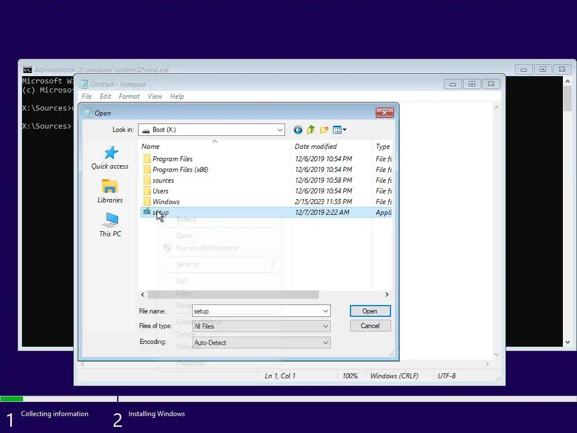The height and width of the screenshot is (433, 577).
Task: Click the Ln 1, Col 1 status bar entry
Action: click(280, 376)
